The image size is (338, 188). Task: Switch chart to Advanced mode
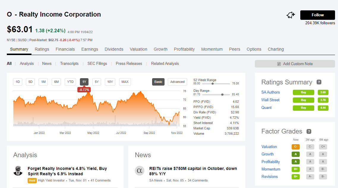click(177, 82)
